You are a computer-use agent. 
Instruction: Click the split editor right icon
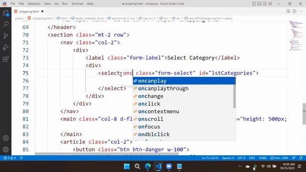point(295,11)
